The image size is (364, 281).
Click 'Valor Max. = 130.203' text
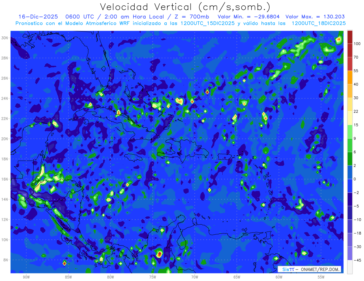(x=315, y=17)
